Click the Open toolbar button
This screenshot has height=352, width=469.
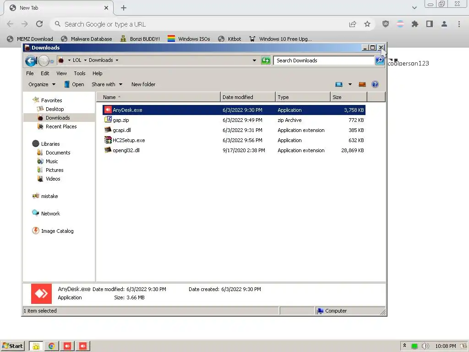pyautogui.click(x=74, y=84)
